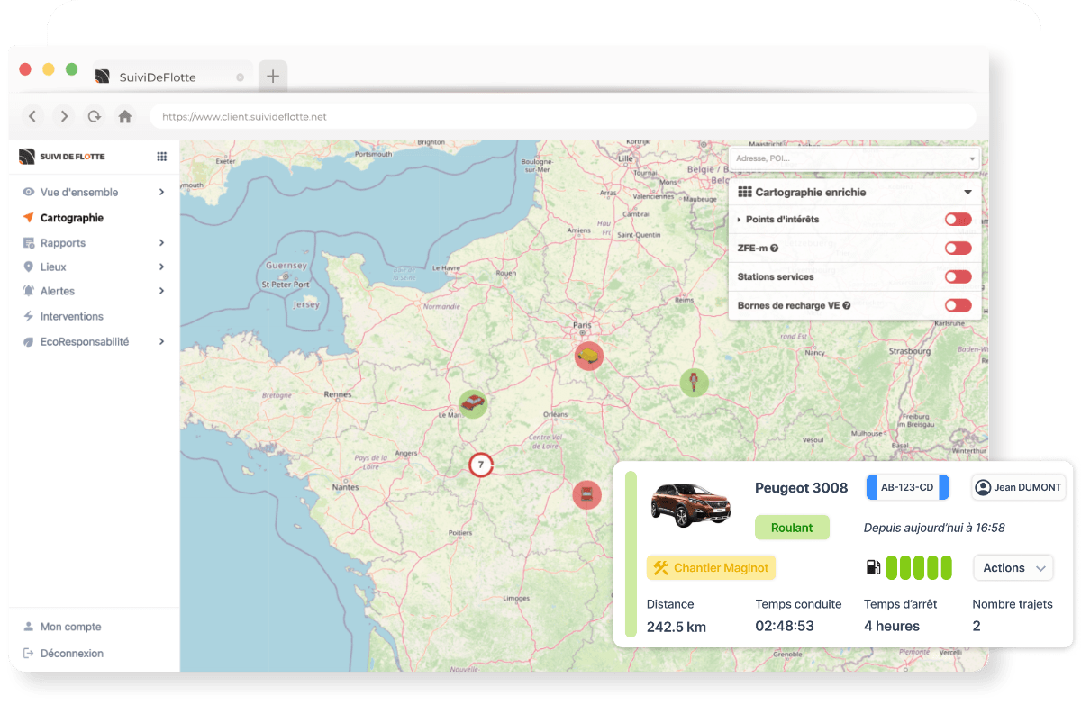This screenshot has height=705, width=1081.
Task: Expand Rapports chevron
Action: (x=161, y=243)
